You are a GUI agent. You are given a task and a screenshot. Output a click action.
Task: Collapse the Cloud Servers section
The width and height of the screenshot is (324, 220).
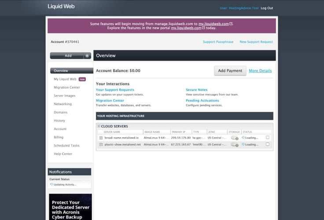coord(99,126)
